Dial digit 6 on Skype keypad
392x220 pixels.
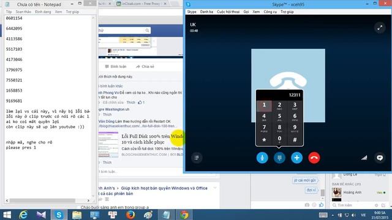tap(295, 117)
